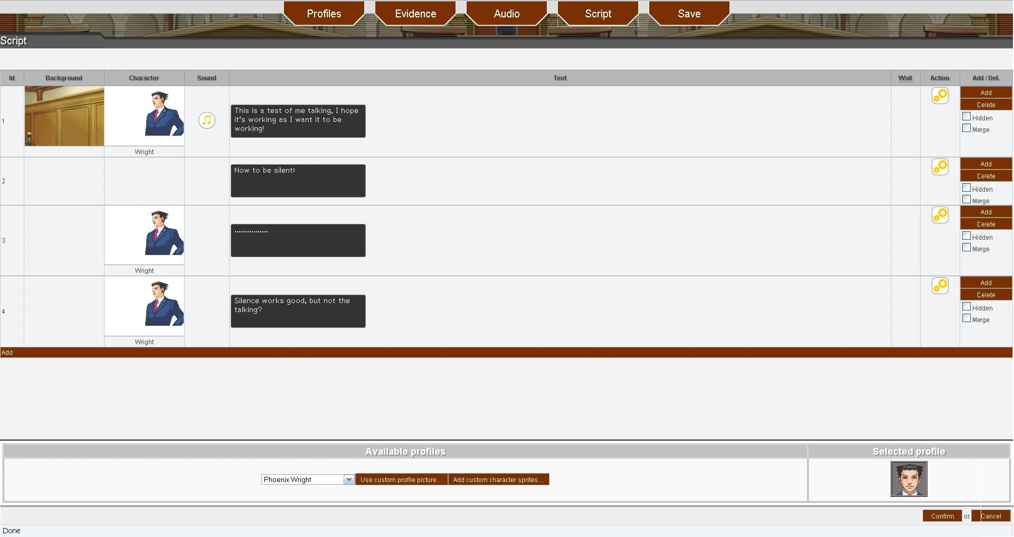Open the Audio tab
Image resolution: width=1014 pixels, height=537 pixels.
coord(507,14)
